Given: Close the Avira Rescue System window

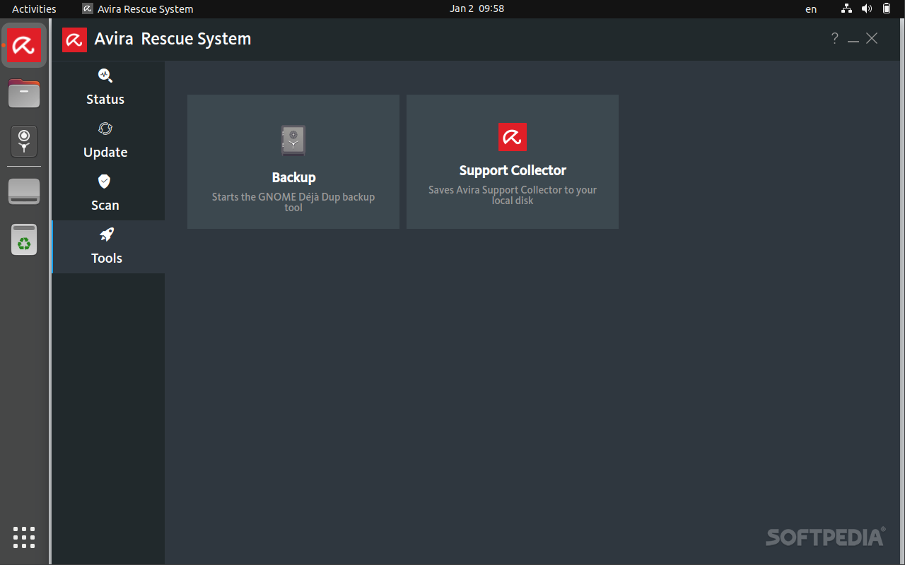Looking at the screenshot, I should point(872,39).
